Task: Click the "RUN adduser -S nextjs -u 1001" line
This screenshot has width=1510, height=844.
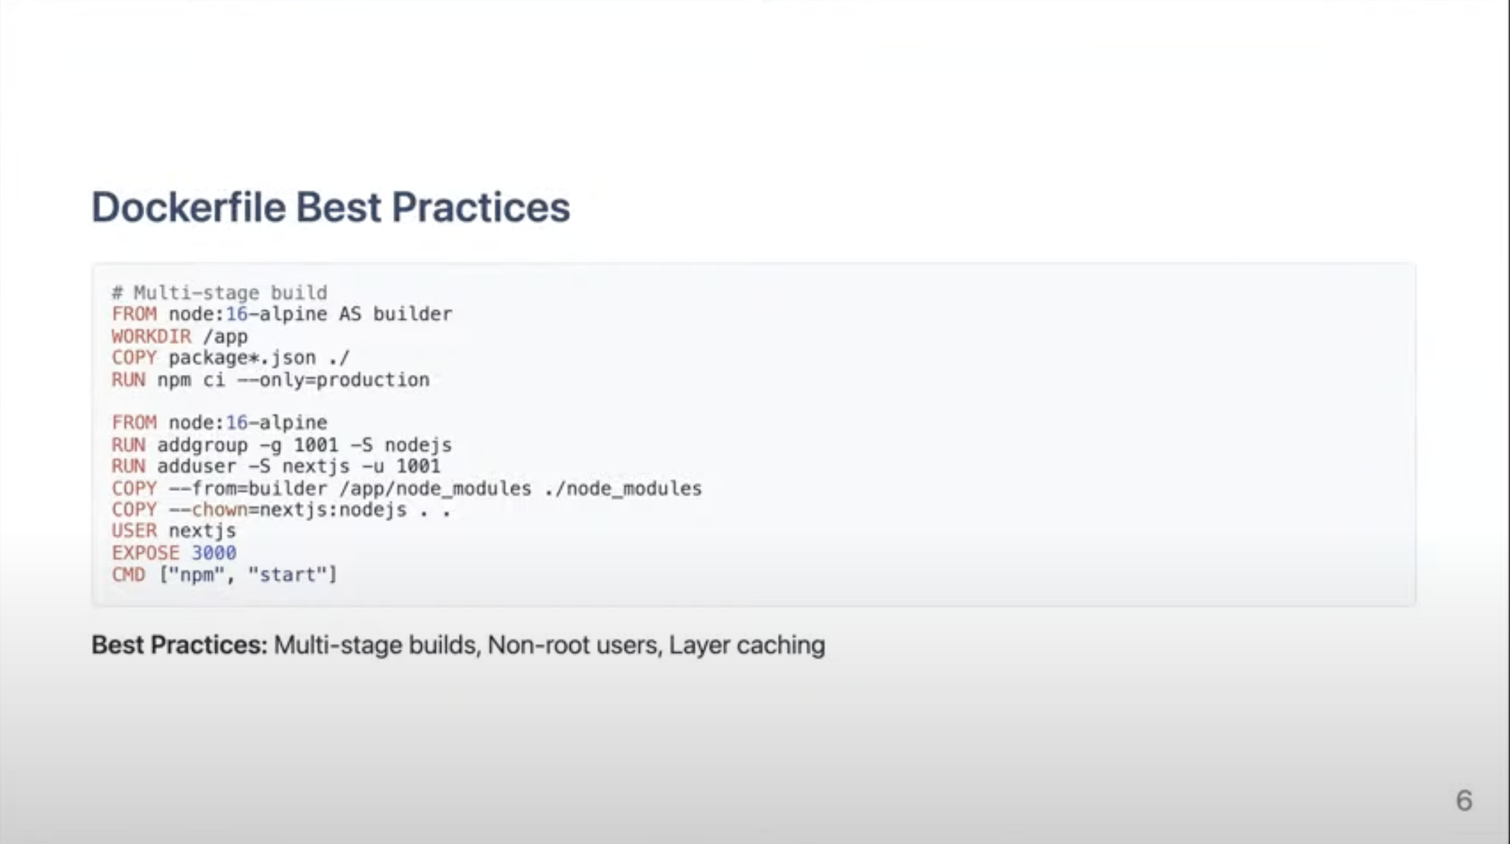Action: pos(276,467)
